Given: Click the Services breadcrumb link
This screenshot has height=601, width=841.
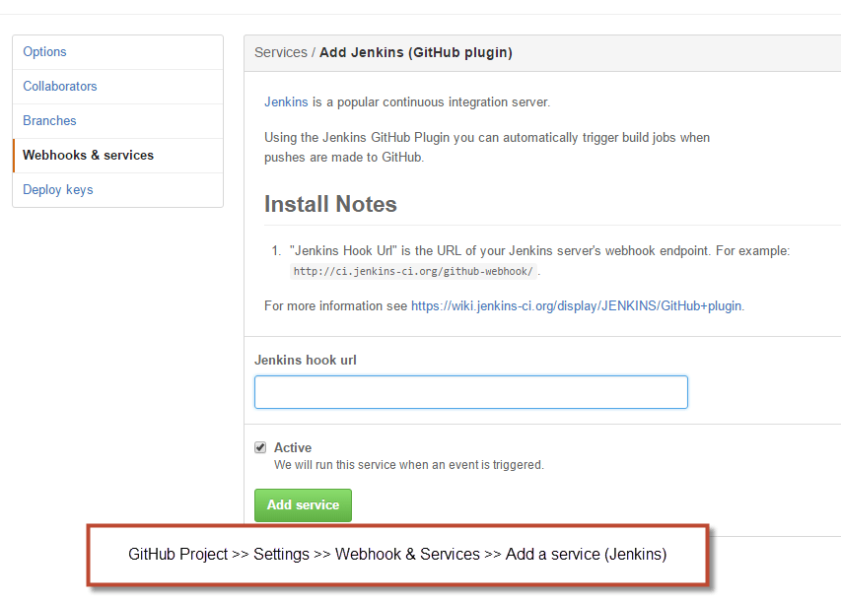Looking at the screenshot, I should point(281,52).
